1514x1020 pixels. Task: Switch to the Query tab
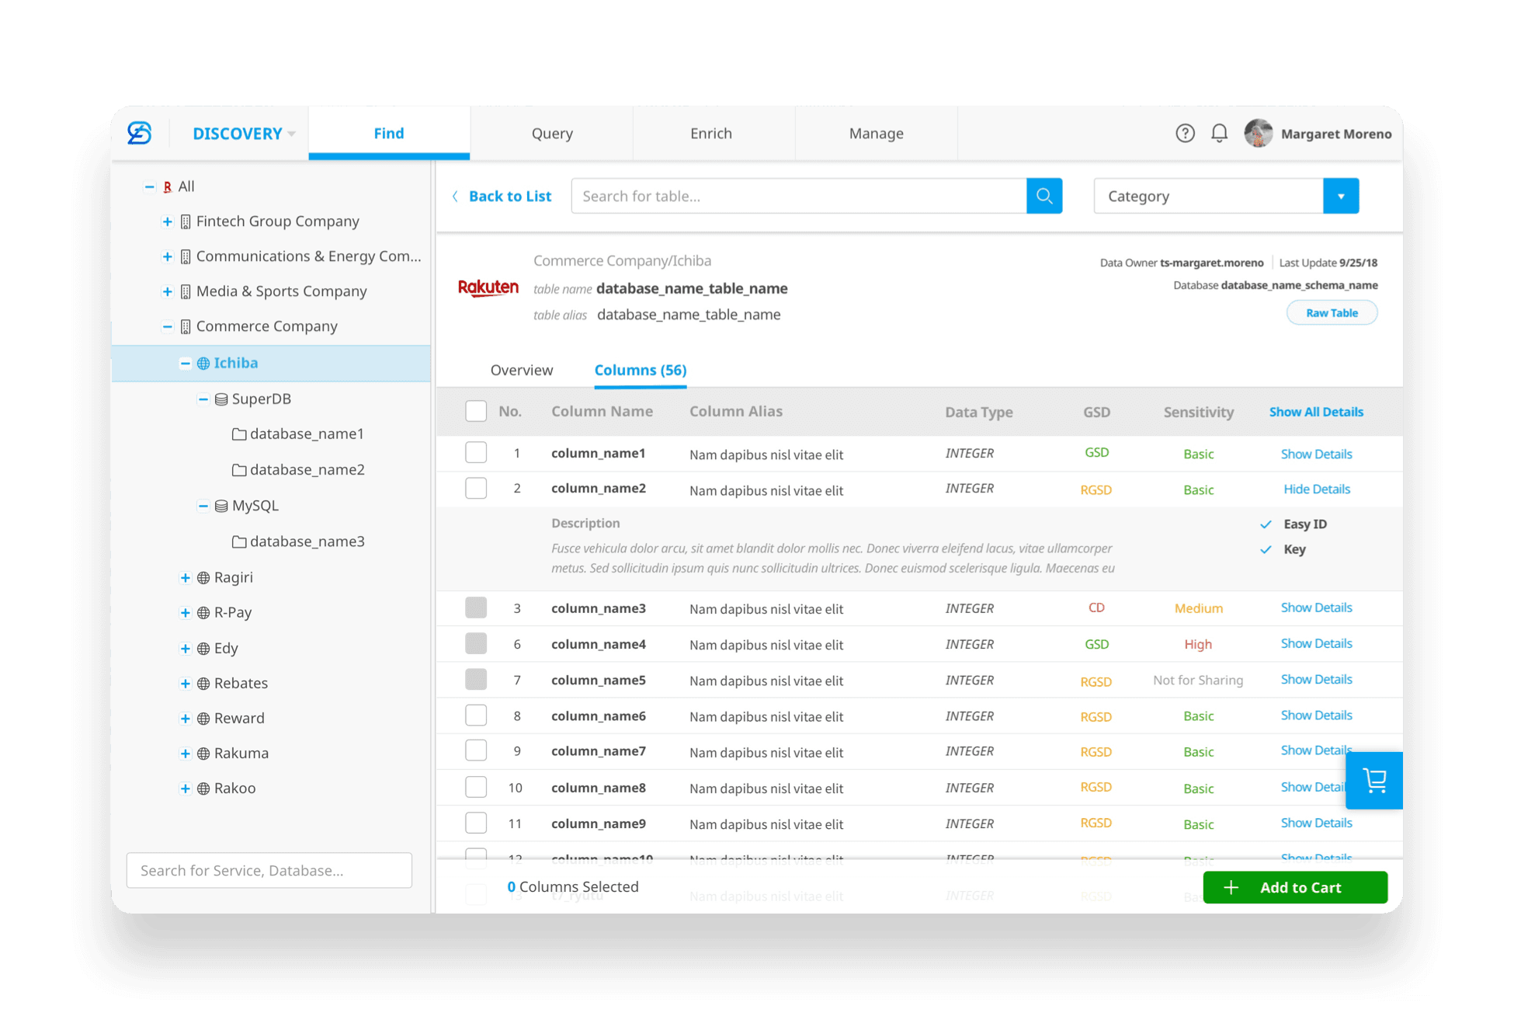pos(552,134)
